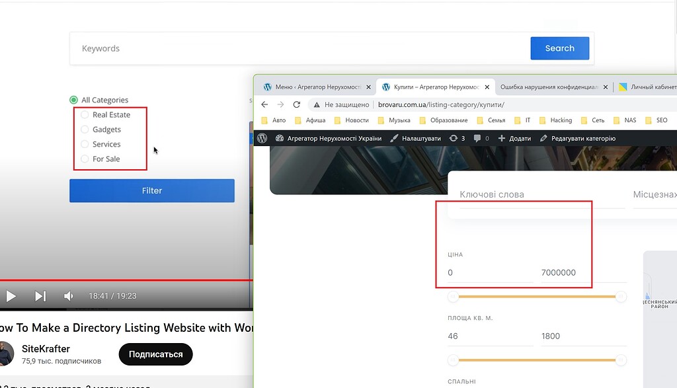
Task: Open the WordPress logo menu in admin bar
Action: coord(263,138)
